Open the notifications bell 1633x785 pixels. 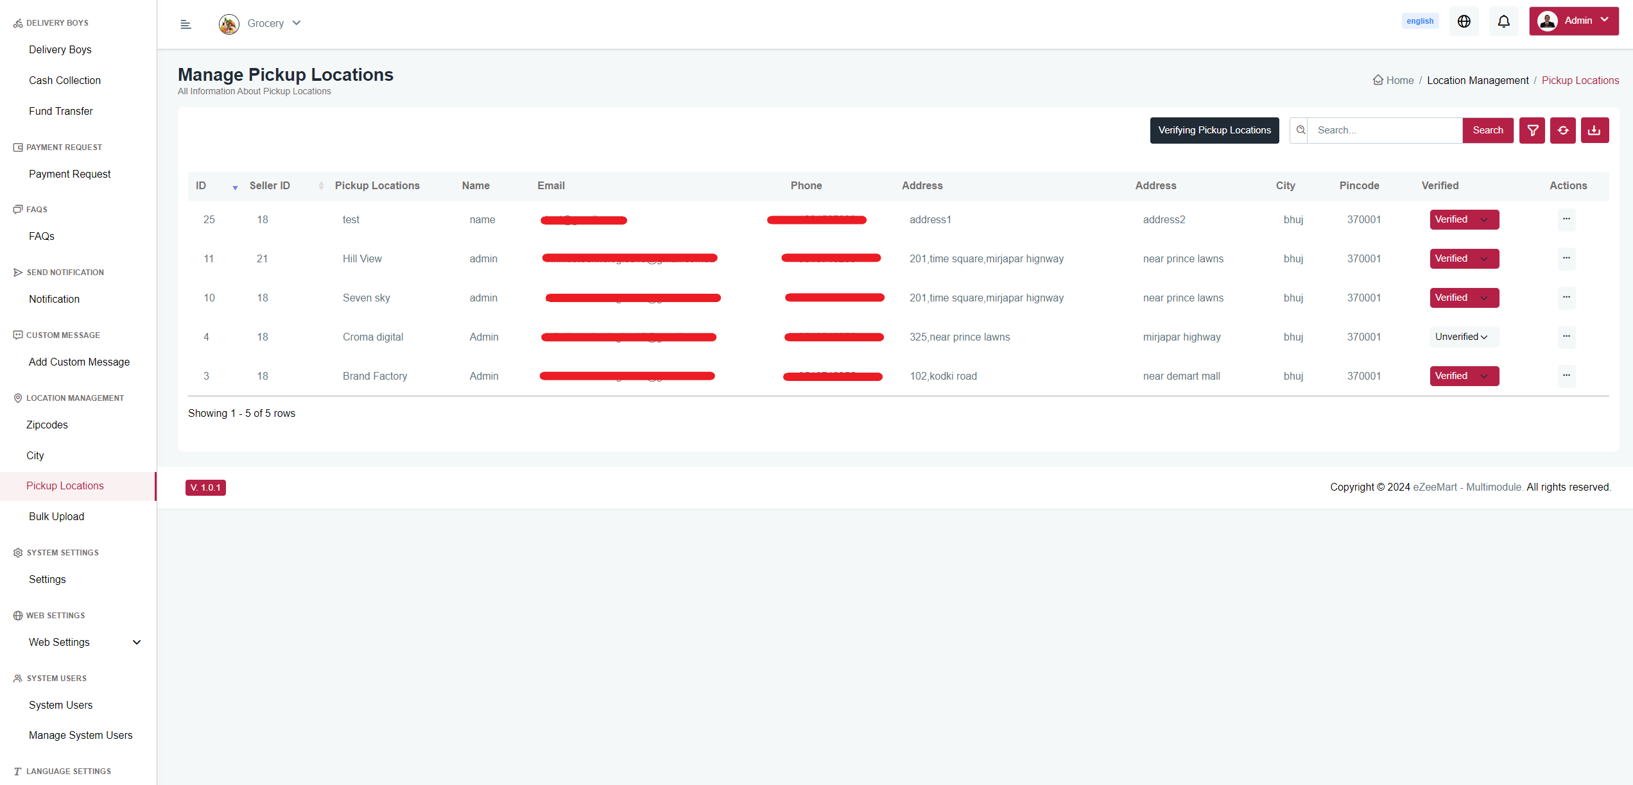click(1503, 21)
